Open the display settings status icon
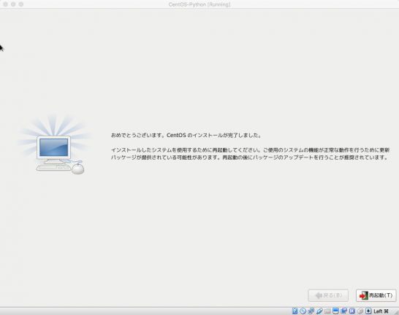Viewport: 399px width, 315px height. coord(335,311)
